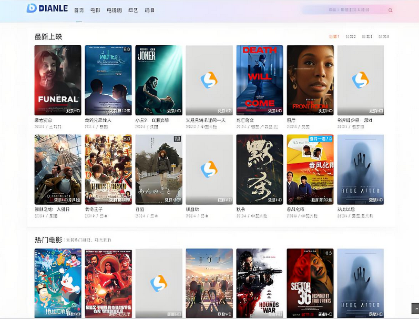Click the 最新上映 section heading
Image resolution: width=419 pixels, height=319 pixels.
pos(48,36)
